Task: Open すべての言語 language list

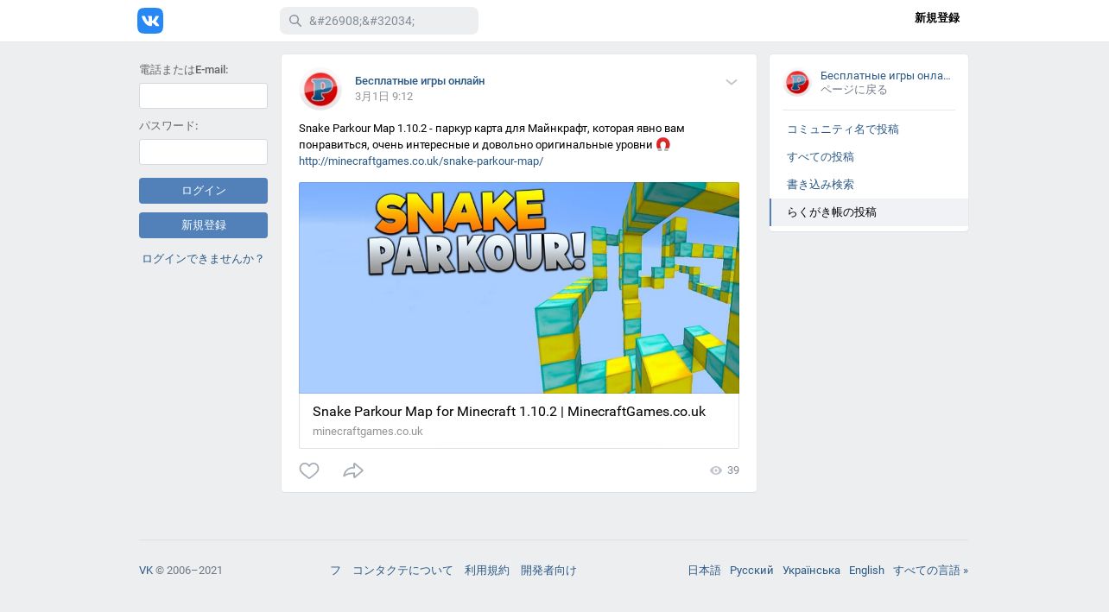Action: coord(930,571)
